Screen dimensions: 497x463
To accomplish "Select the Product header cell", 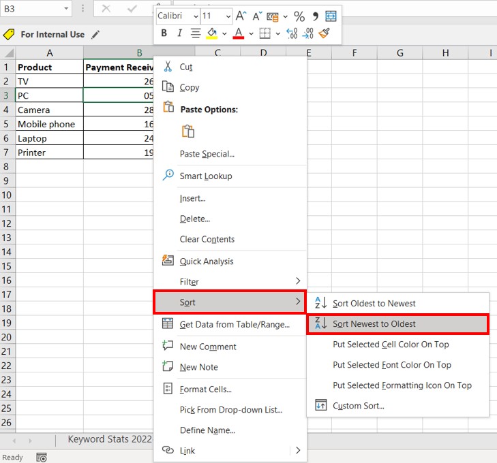I will click(x=50, y=67).
